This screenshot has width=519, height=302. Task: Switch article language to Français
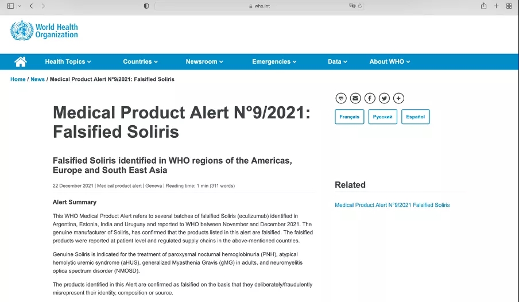click(x=349, y=117)
